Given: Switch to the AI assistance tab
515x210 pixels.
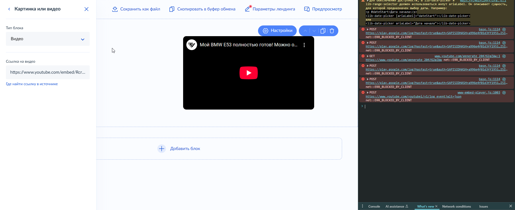Looking at the screenshot, I should tap(397, 207).
